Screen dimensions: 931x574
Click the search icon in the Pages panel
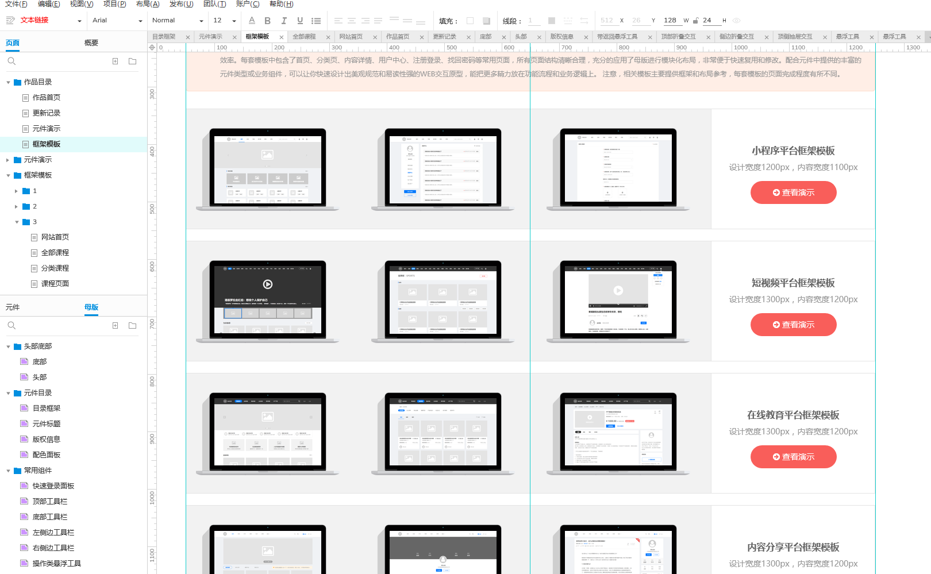coord(11,61)
